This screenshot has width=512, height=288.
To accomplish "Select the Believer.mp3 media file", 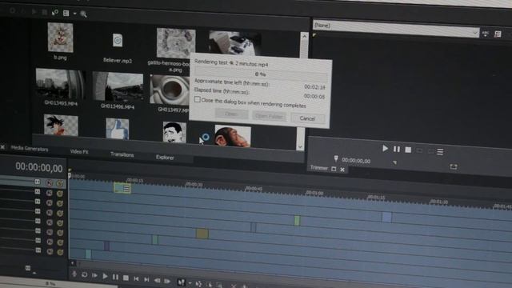I will tap(118, 41).
